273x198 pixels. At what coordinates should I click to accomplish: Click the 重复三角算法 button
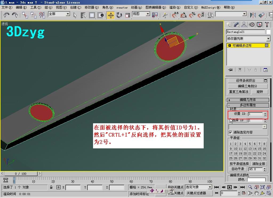point(239,92)
